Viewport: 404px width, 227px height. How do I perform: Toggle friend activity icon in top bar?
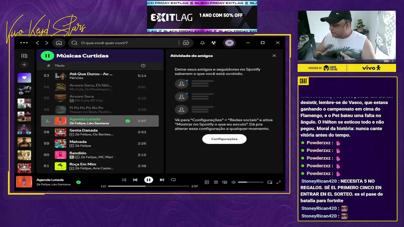tap(214, 43)
